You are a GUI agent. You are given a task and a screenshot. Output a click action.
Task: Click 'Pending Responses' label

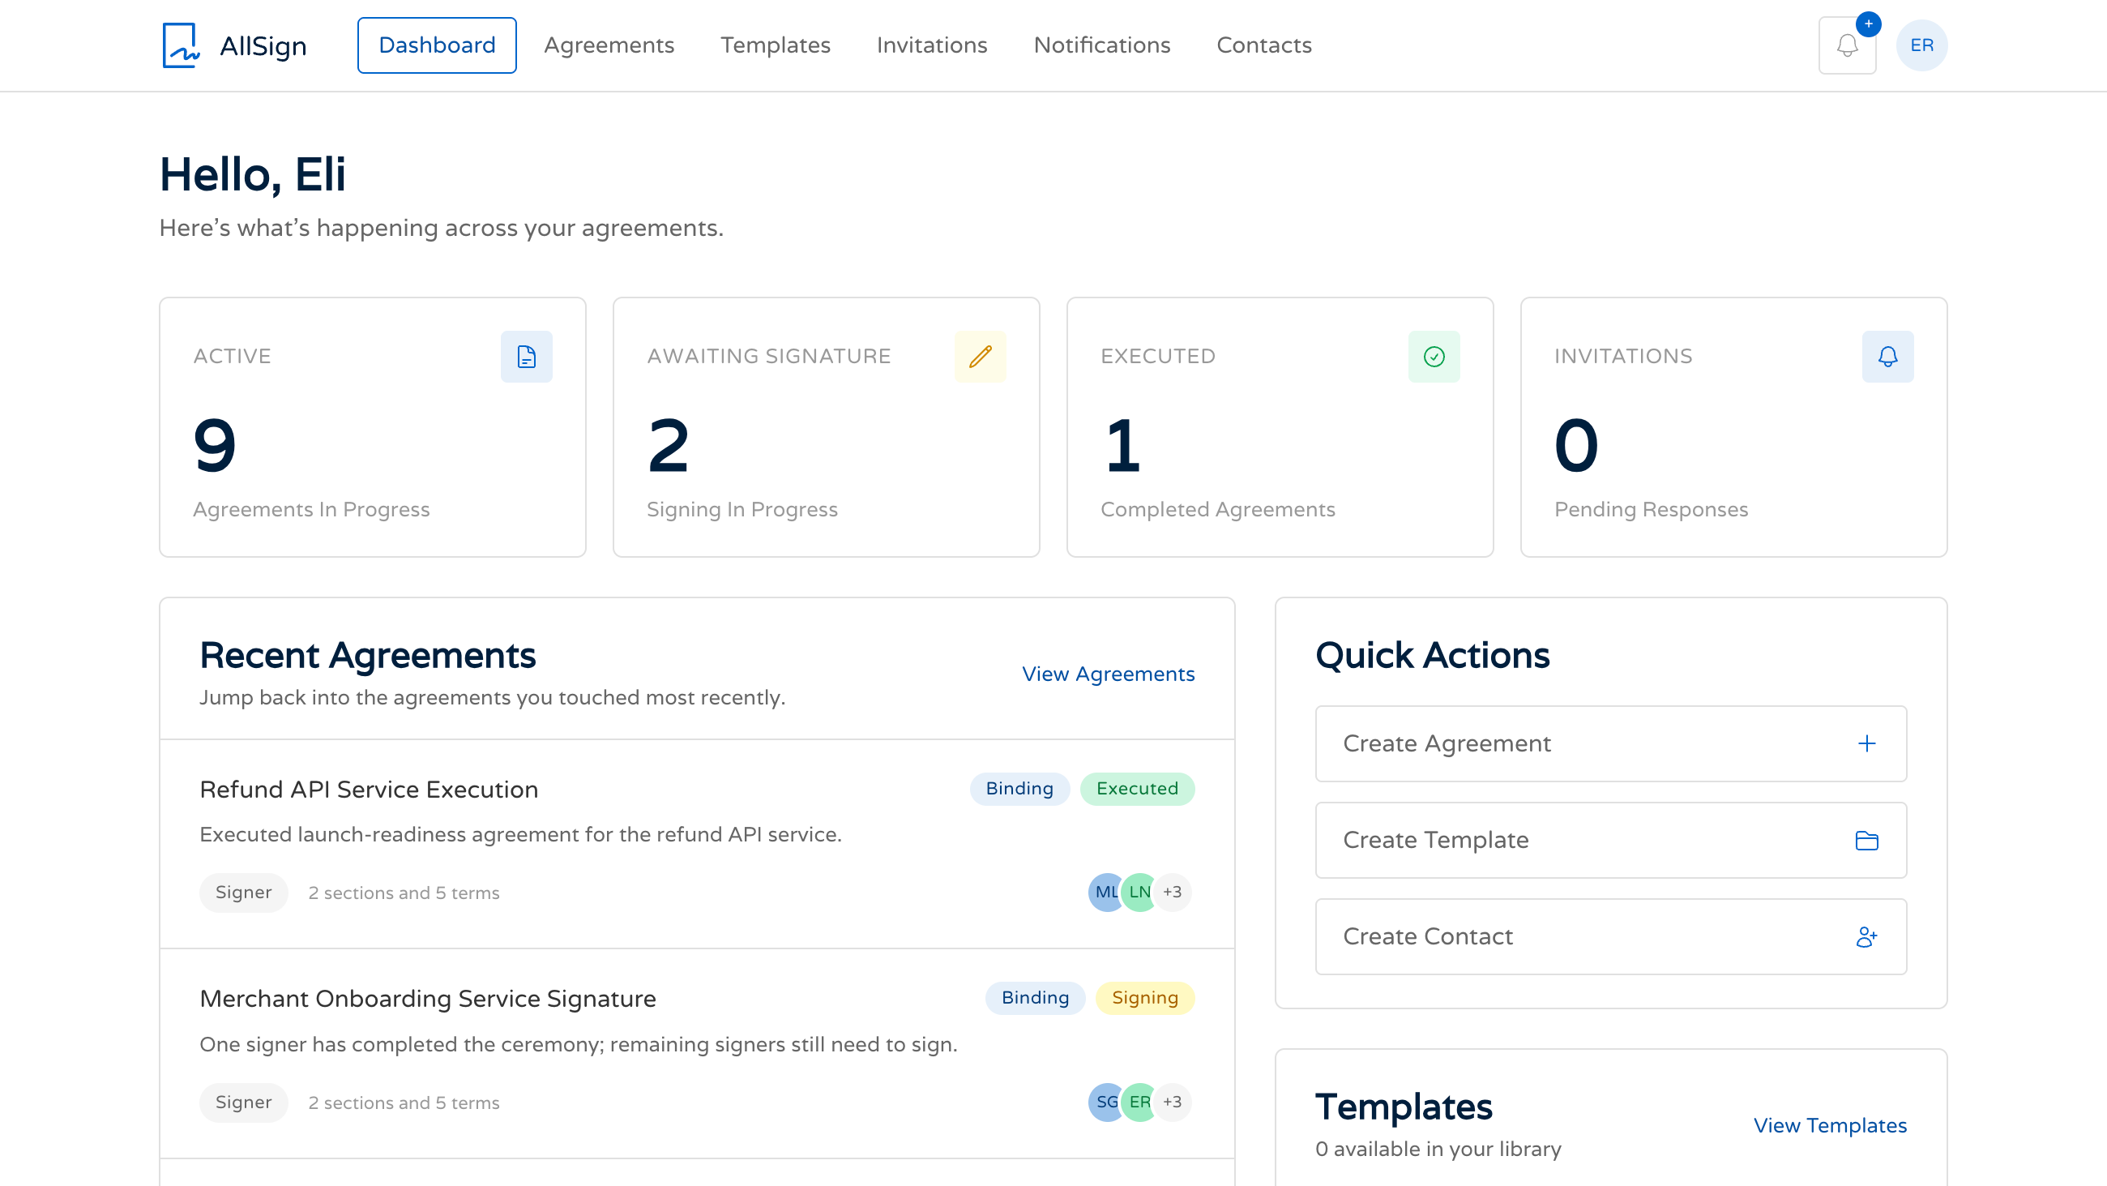(x=1651, y=509)
